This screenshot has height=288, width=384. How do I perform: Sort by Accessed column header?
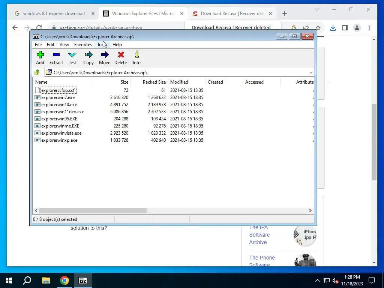click(261, 82)
